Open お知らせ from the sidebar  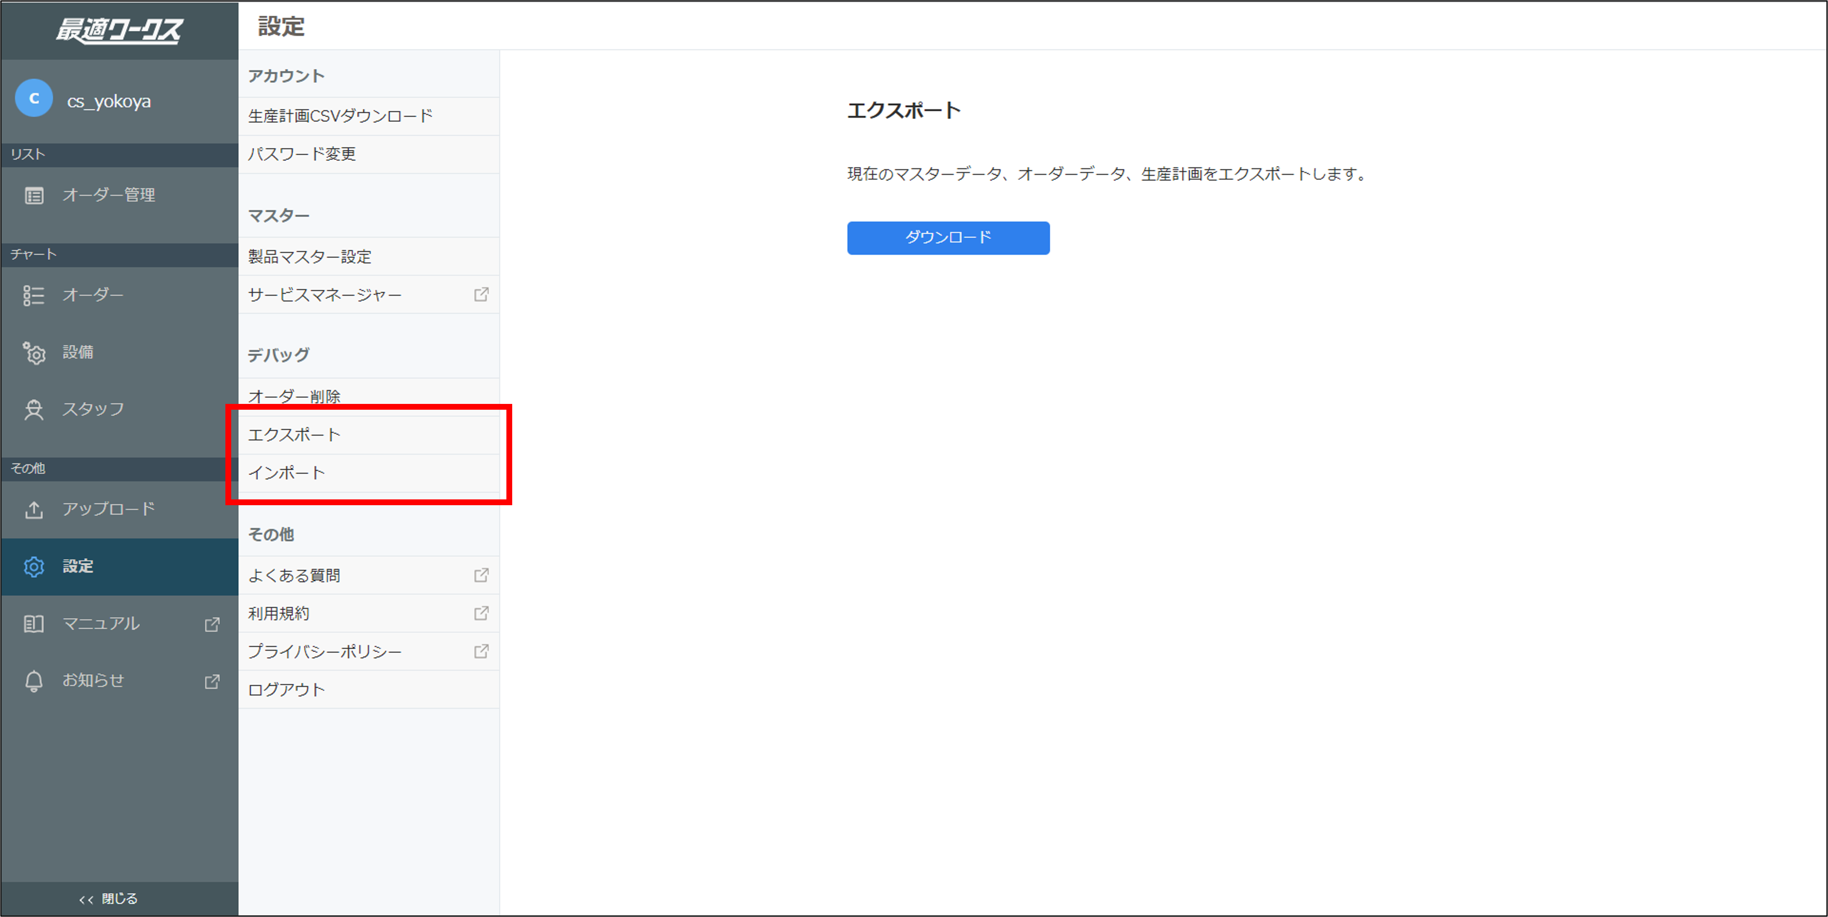(119, 681)
